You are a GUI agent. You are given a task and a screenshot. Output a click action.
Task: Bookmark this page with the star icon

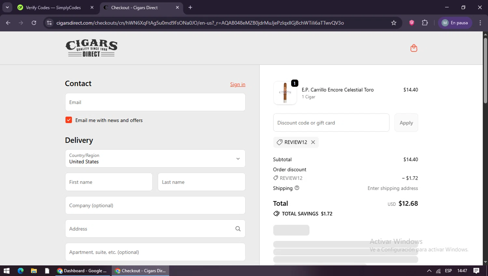pyautogui.click(x=394, y=23)
